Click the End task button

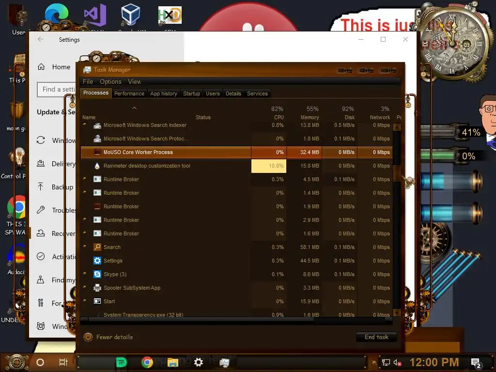[x=376, y=337]
